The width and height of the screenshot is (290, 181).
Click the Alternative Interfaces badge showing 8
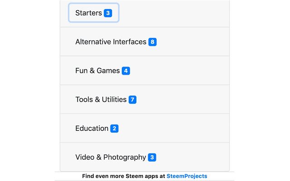152,42
